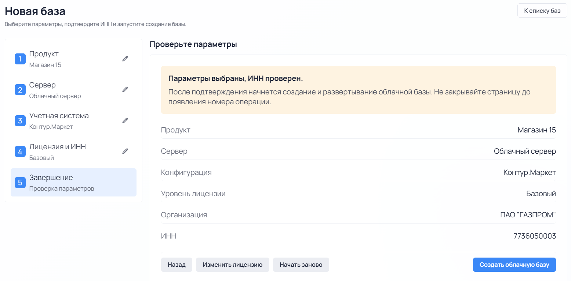Go to the Сервер step

pyautogui.click(x=73, y=90)
